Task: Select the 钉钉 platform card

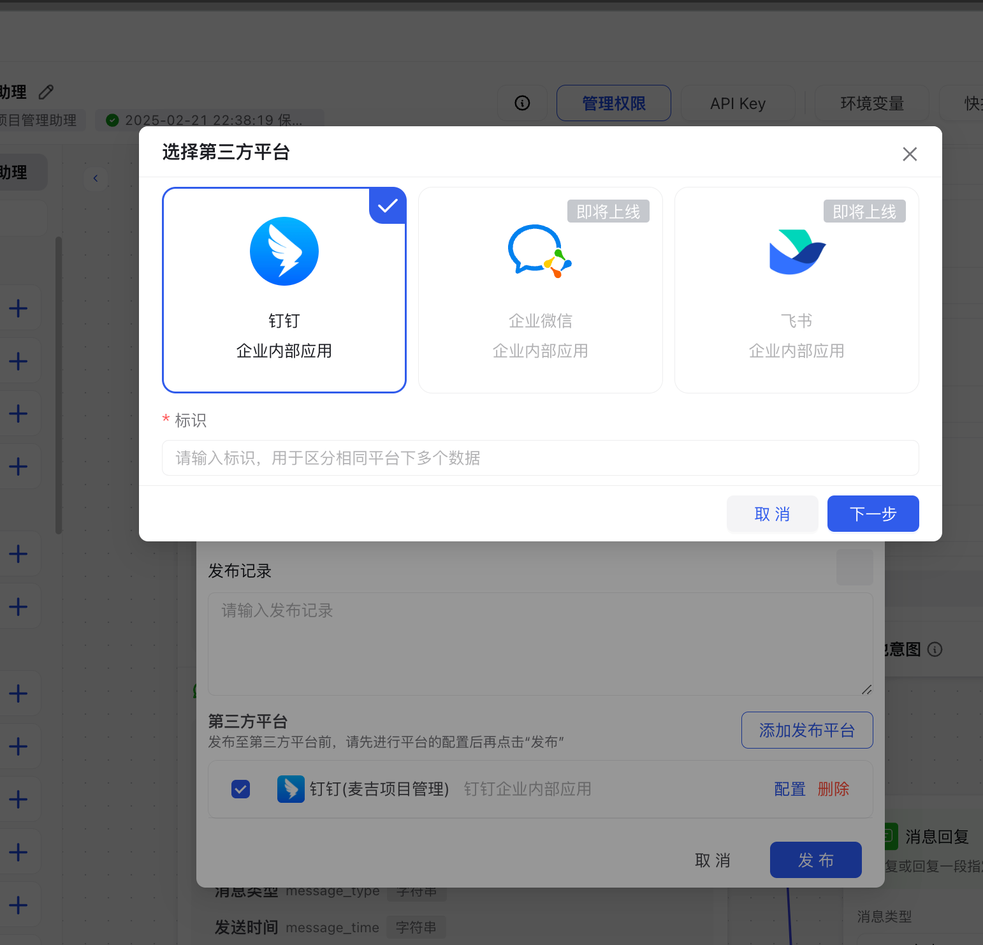Action: (284, 290)
